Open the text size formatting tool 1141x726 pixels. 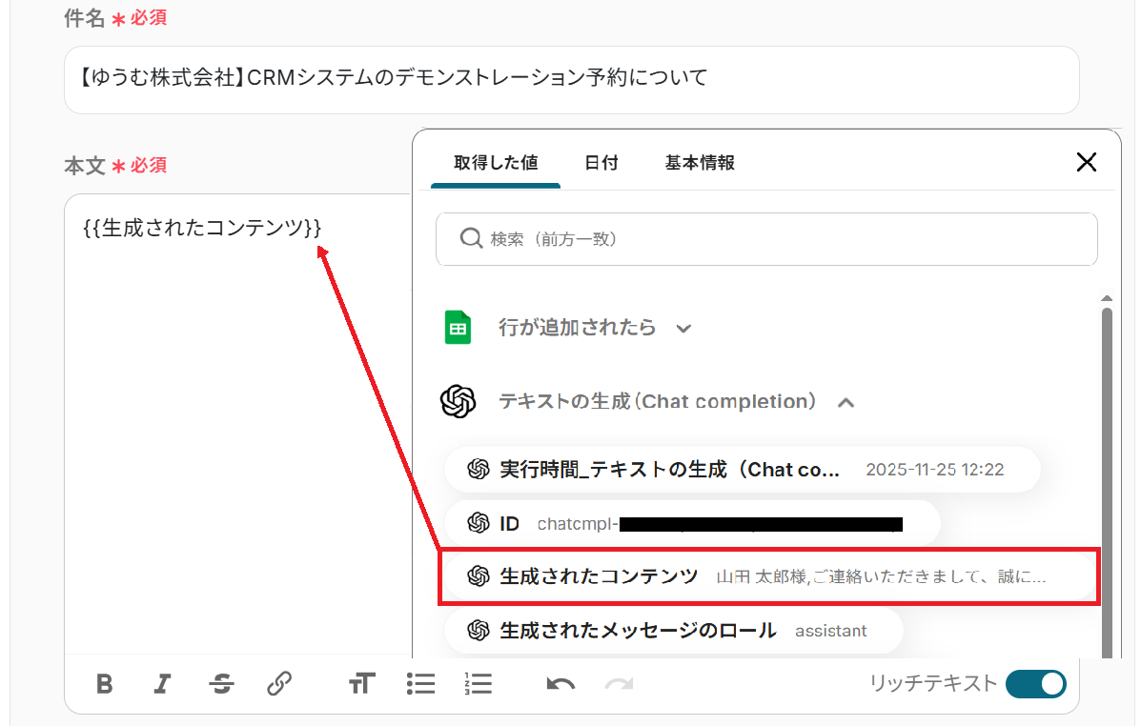361,684
